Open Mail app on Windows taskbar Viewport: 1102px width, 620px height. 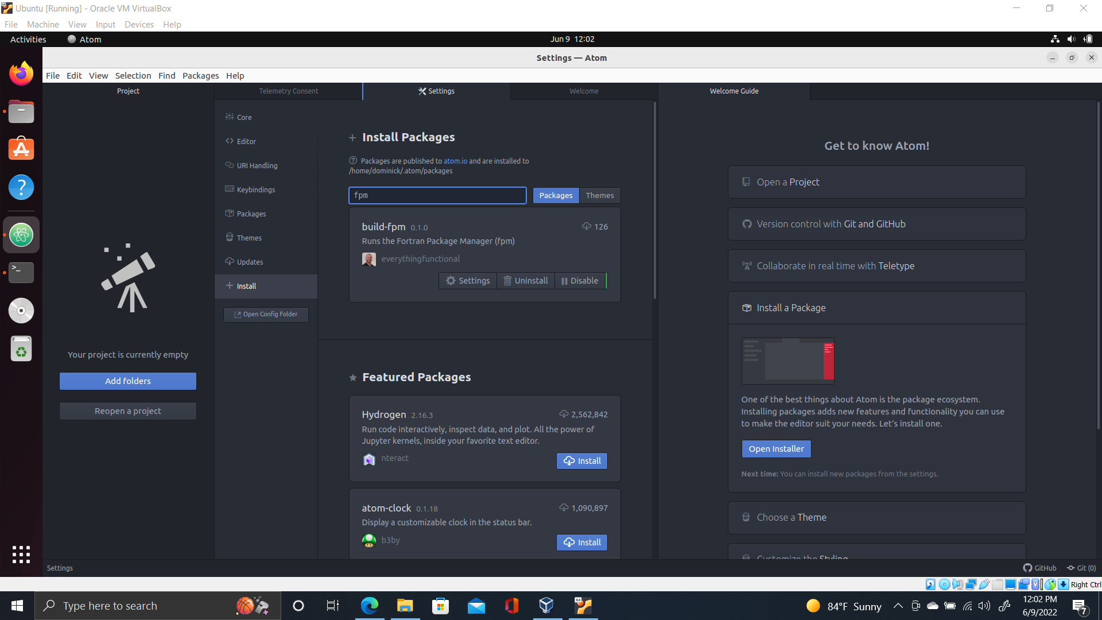[476, 606]
